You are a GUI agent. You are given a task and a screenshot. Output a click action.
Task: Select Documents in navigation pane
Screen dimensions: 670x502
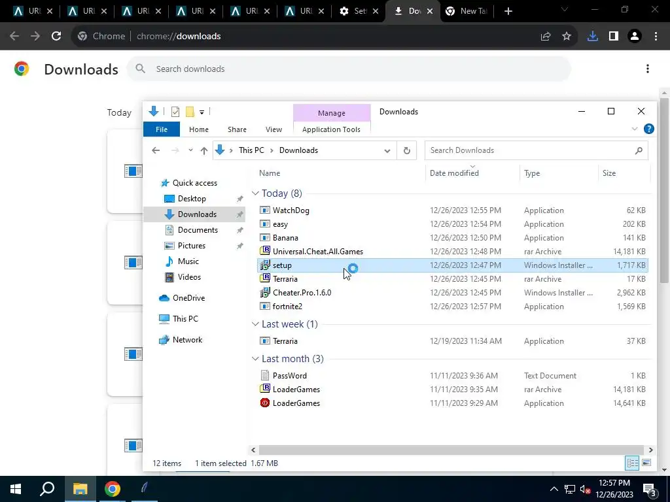click(198, 229)
